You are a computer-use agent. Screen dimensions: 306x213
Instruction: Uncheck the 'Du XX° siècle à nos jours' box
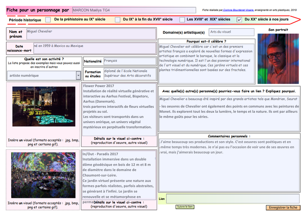(x=239, y=20)
